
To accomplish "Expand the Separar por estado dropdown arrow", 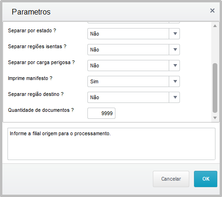I will (x=175, y=34).
